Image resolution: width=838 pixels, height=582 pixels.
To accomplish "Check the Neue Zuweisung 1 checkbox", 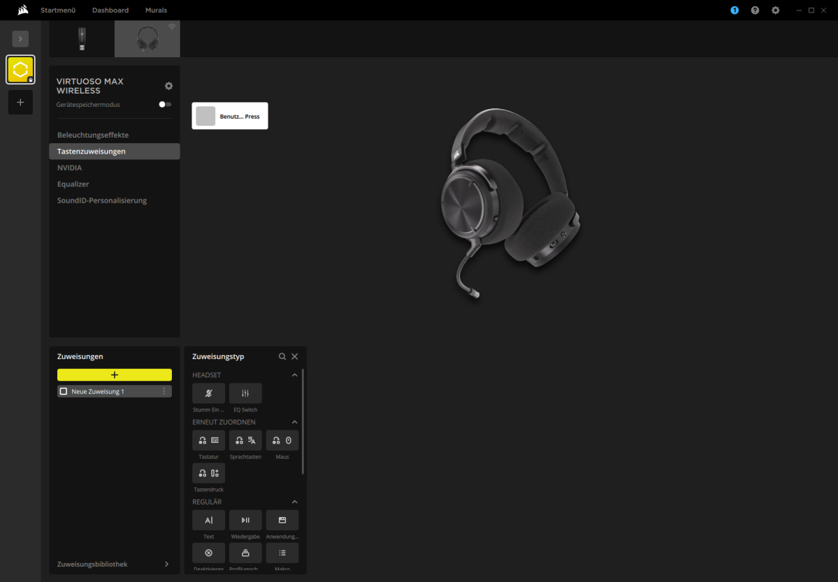I will pyautogui.click(x=64, y=391).
